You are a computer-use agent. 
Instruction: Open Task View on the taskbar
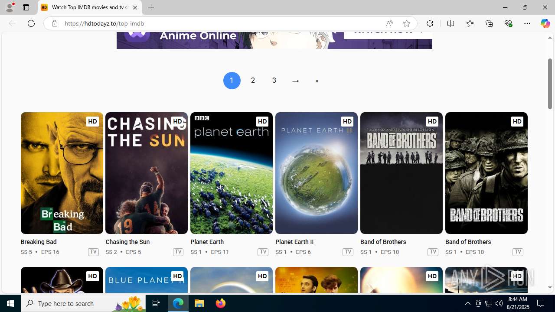tap(156, 303)
